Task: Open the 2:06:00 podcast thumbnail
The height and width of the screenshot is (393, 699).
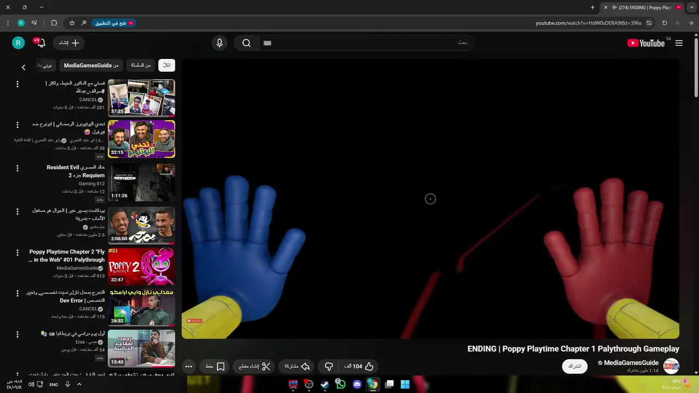Action: coord(141,224)
